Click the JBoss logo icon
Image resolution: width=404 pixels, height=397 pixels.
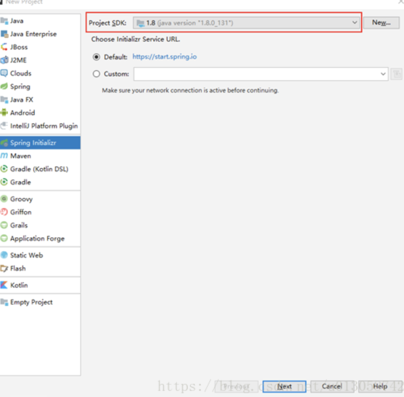click(x=4, y=47)
